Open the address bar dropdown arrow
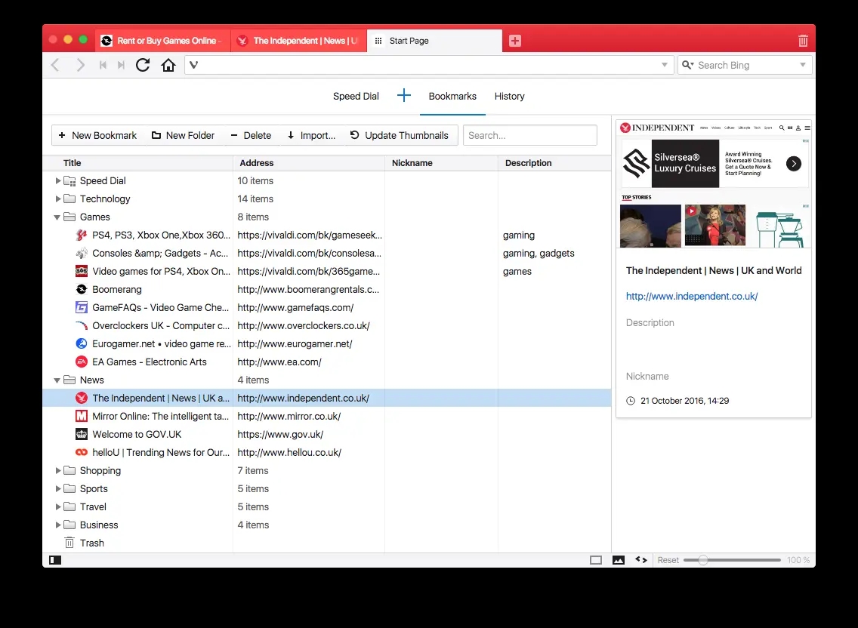The image size is (858, 628). point(665,65)
